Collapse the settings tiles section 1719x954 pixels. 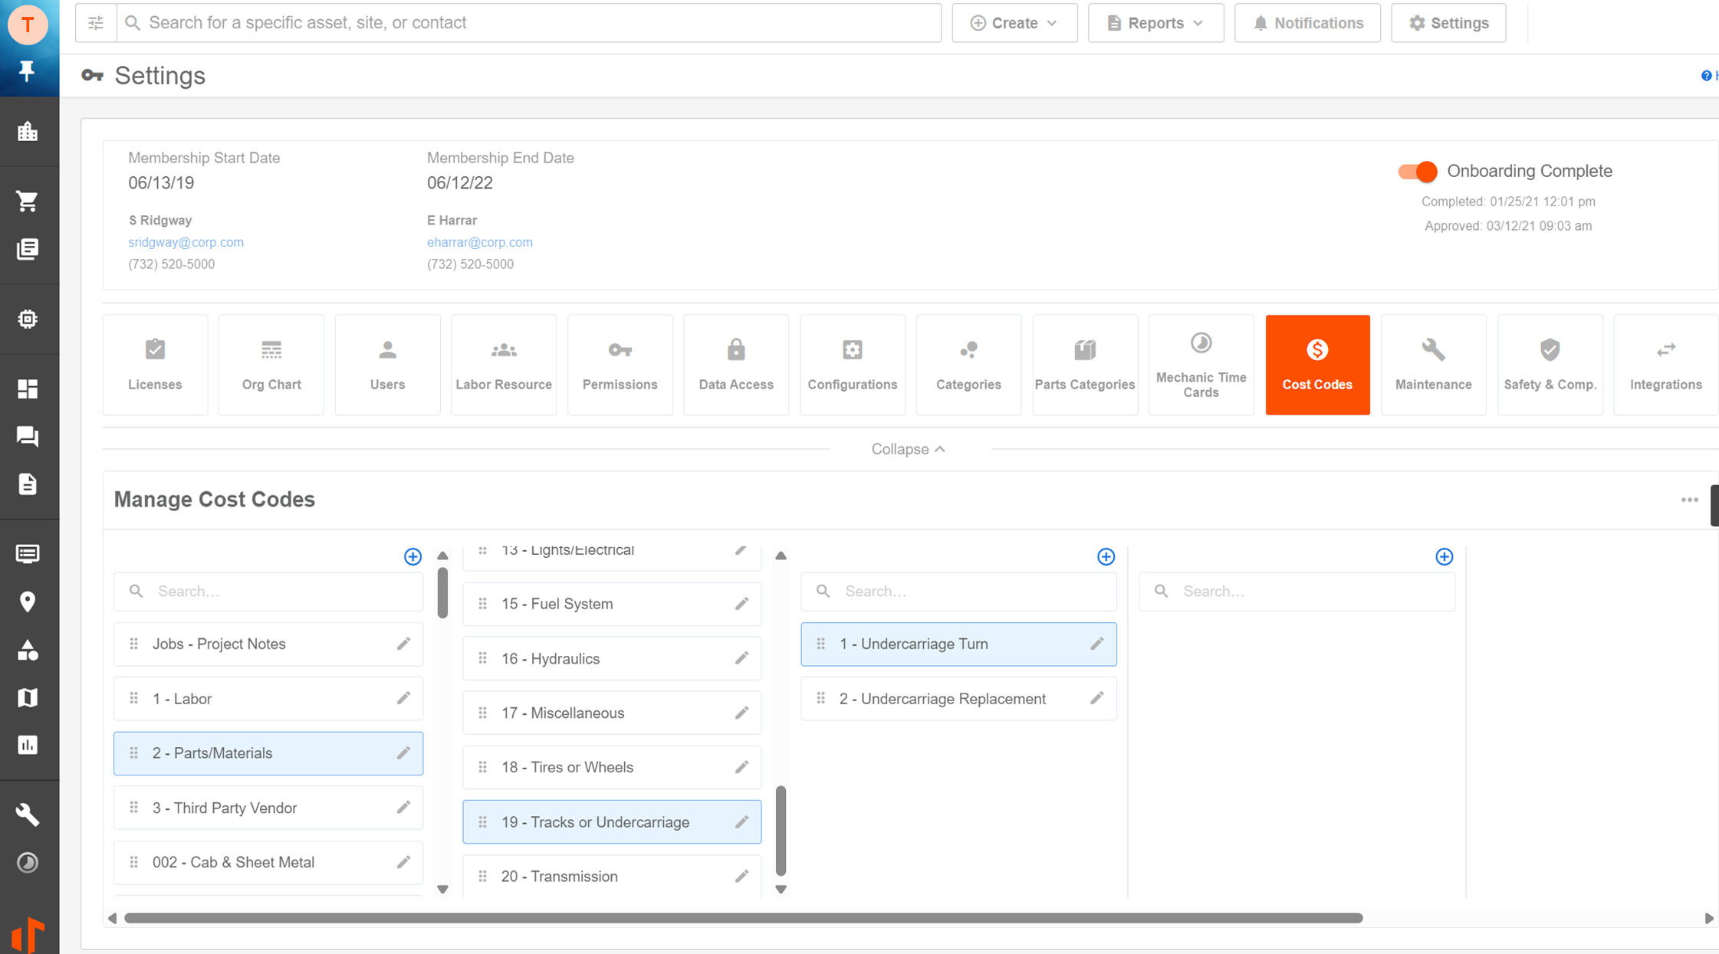pos(908,449)
